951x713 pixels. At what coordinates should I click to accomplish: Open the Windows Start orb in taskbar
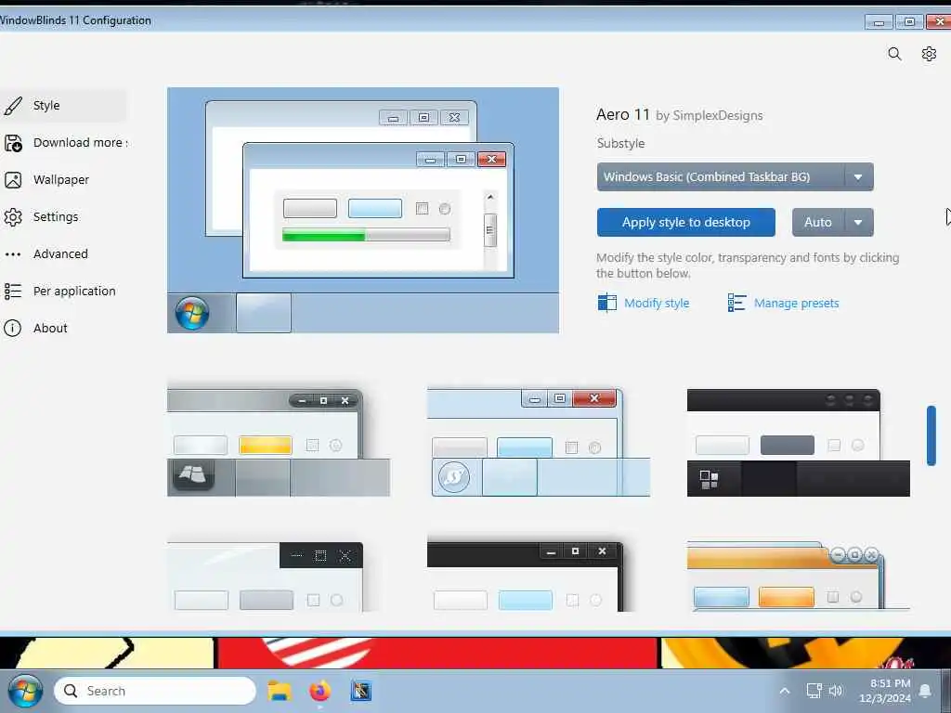25,691
